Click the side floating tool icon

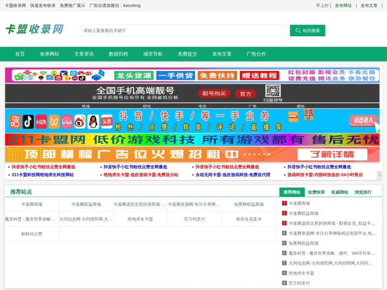[x=379, y=175]
